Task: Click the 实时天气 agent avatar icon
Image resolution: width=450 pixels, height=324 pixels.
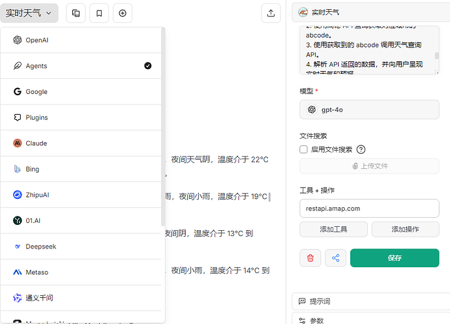Action: pos(303,12)
